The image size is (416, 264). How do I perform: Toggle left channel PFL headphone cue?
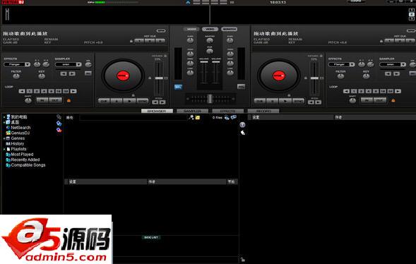[178, 87]
